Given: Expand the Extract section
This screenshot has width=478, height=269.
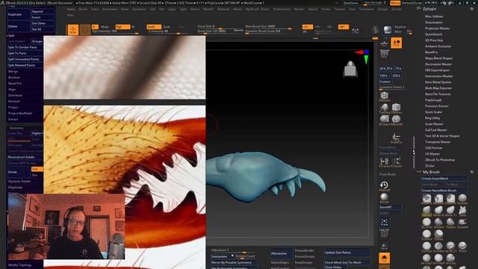Looking at the screenshot, I should [13, 120].
